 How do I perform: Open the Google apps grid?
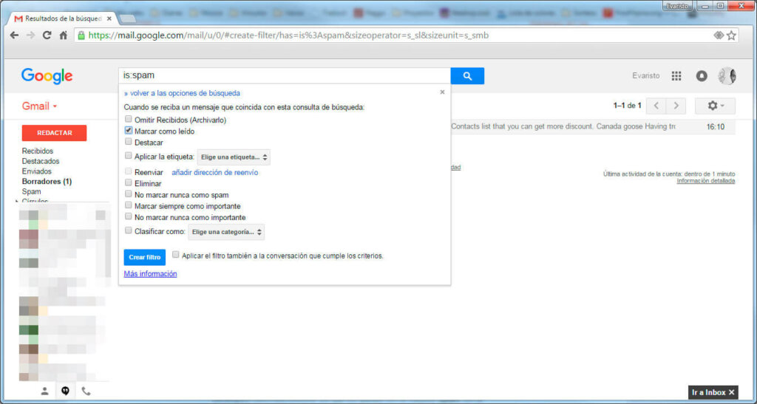676,75
